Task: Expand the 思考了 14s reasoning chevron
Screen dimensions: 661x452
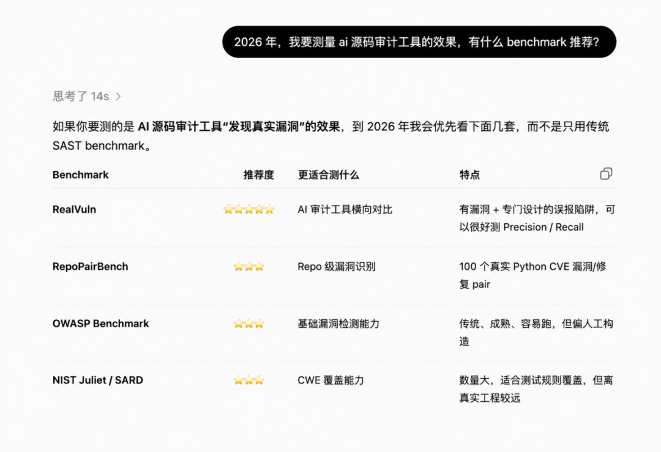Action: tap(119, 97)
